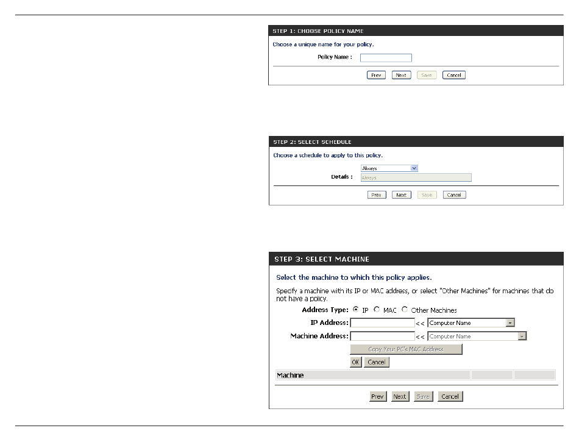Click Next in Step 1 Choose Policy Name
This screenshot has height=442, width=579.
pos(400,75)
